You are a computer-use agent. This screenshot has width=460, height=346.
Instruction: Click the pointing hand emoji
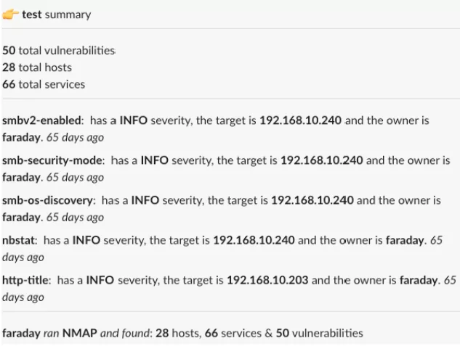coord(11,15)
